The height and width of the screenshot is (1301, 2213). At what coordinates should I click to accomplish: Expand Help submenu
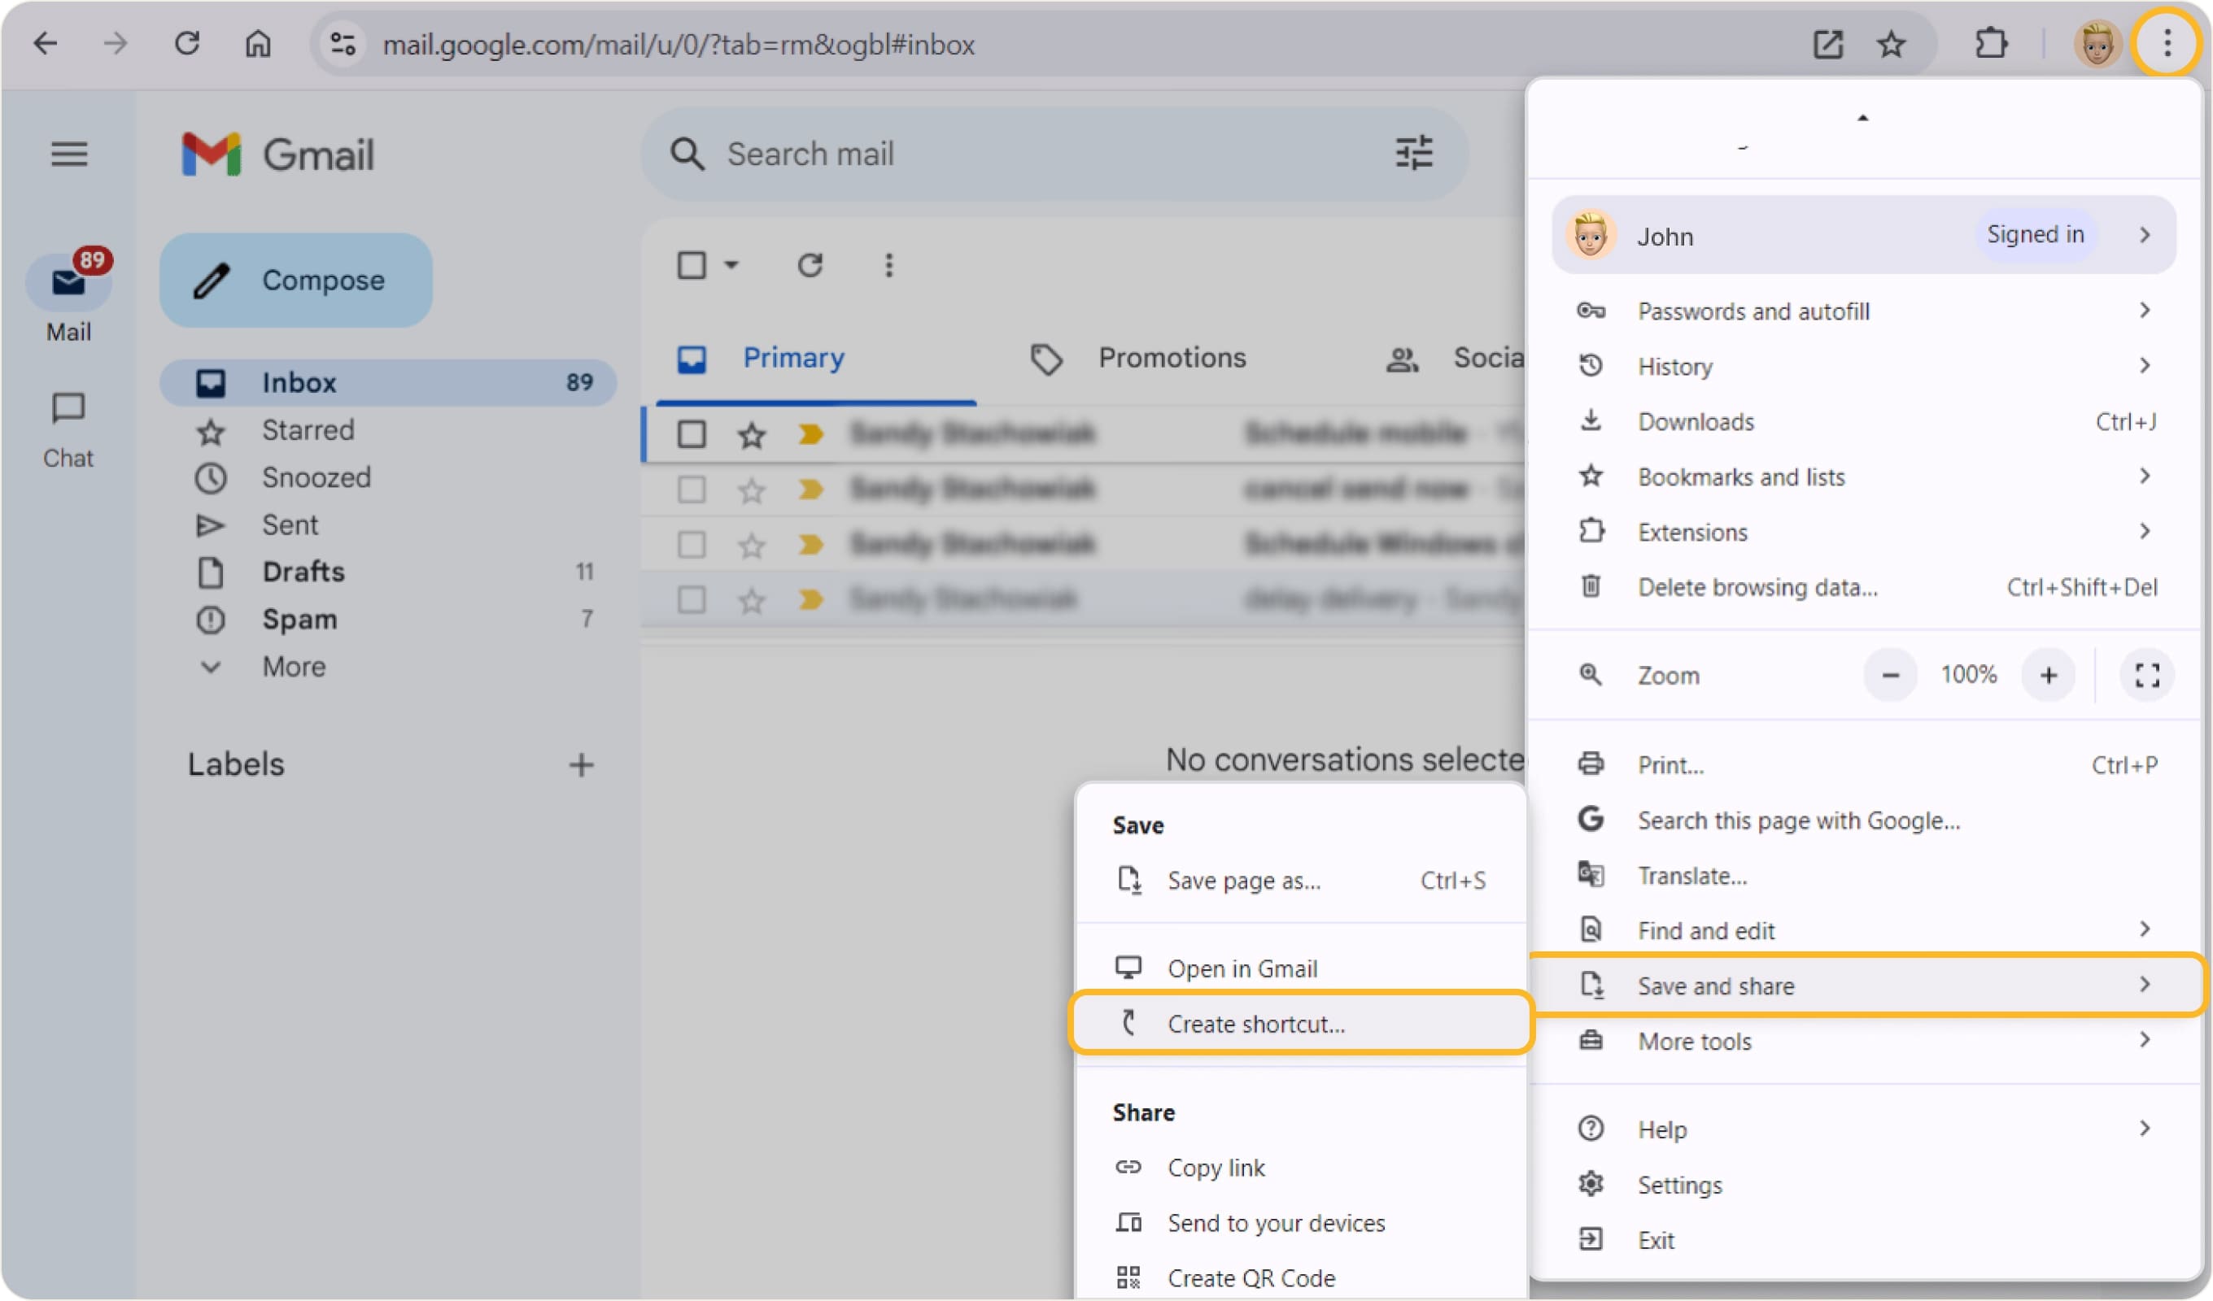[1864, 1129]
